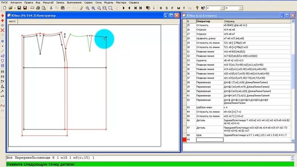Image resolution: width=297 pixels, height=167 pixels.
Task: Open print preview icon
Action: pos(44,8)
